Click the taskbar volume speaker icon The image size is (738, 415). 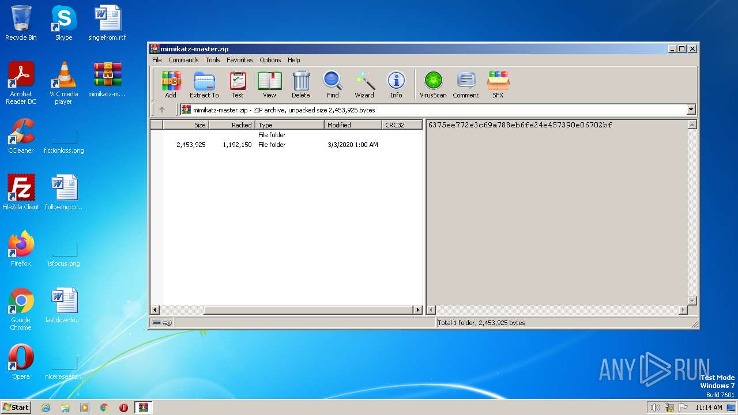coord(655,408)
